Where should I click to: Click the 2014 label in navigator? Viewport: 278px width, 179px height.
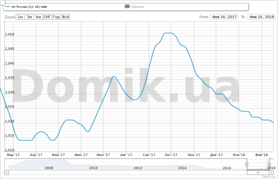182,168
